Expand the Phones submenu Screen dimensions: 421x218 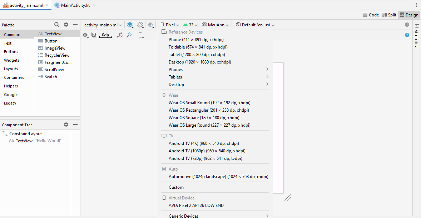tap(218, 70)
